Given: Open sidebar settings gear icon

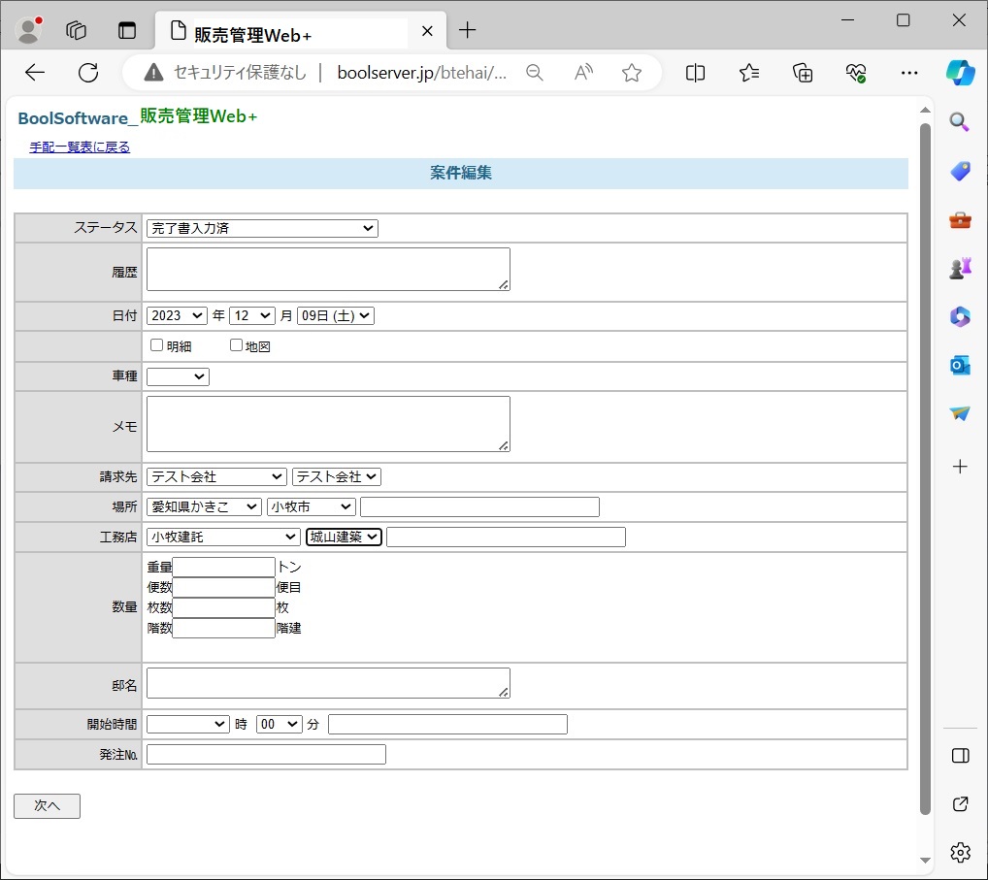Looking at the screenshot, I should (x=960, y=852).
